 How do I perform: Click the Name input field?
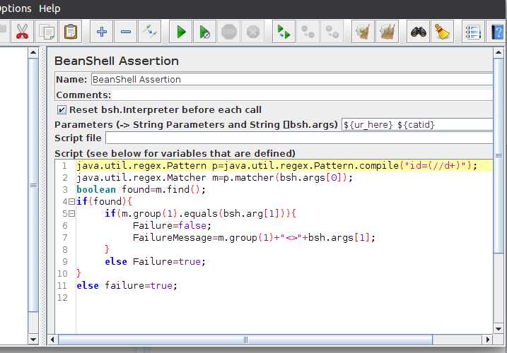pyautogui.click(x=292, y=79)
